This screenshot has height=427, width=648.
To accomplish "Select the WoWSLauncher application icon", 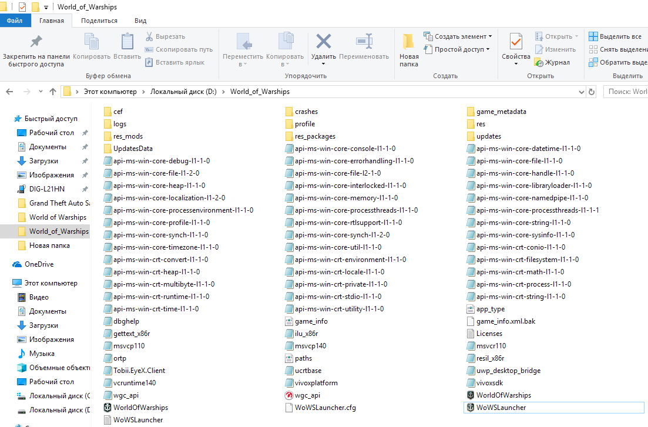I will coord(471,408).
